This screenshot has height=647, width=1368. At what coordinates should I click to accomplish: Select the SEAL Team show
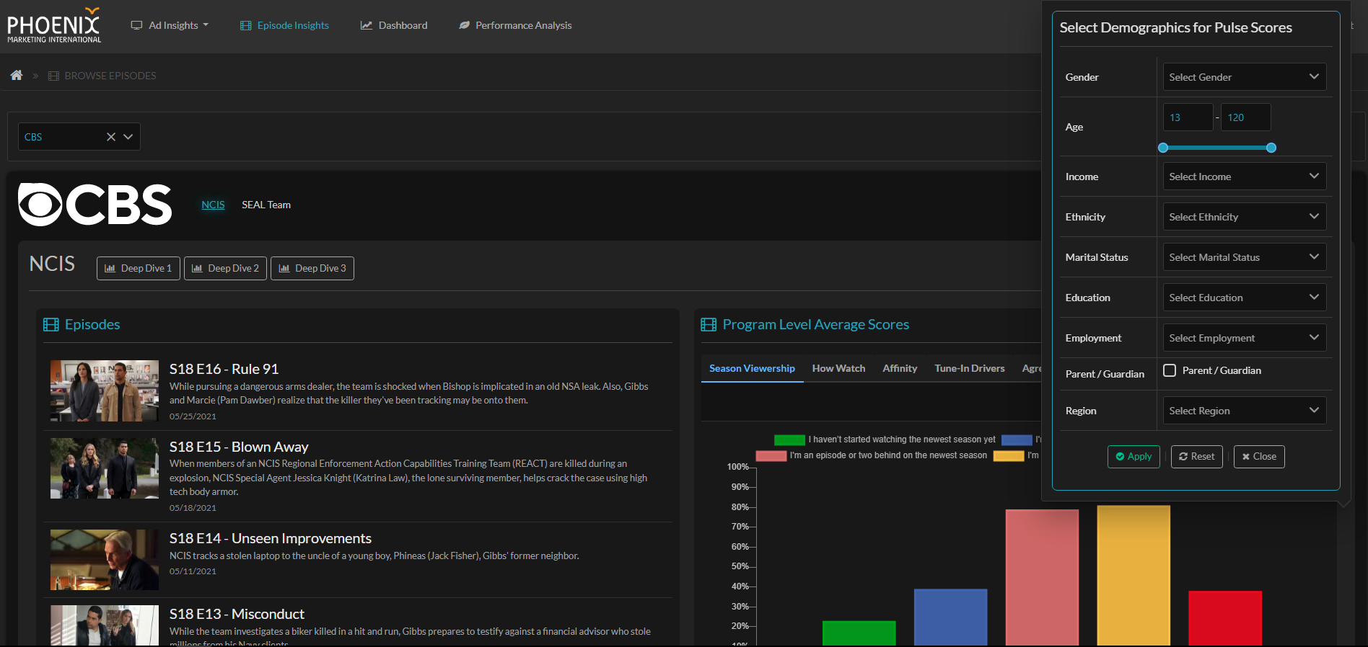266,205
